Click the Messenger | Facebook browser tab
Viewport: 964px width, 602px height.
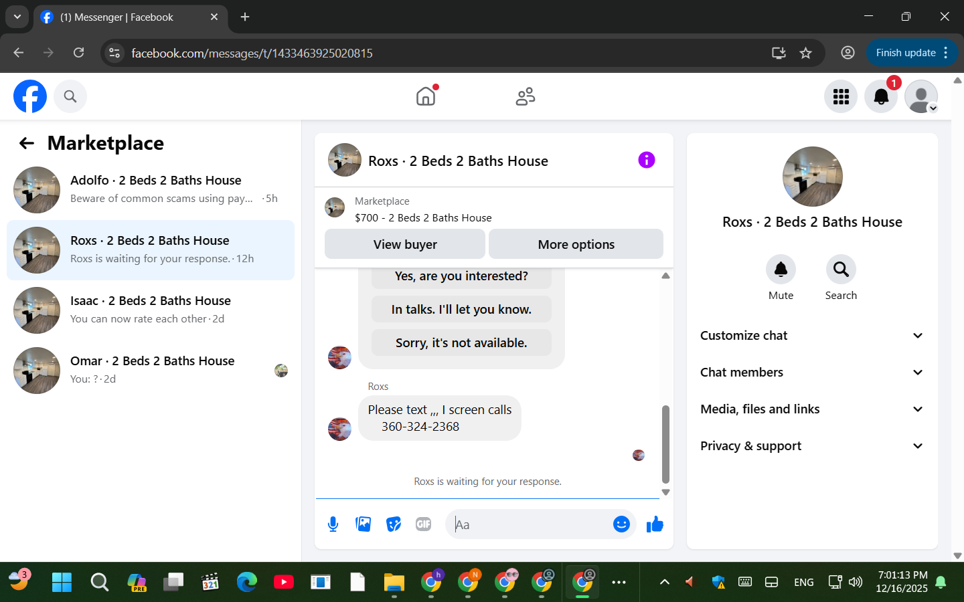130,17
